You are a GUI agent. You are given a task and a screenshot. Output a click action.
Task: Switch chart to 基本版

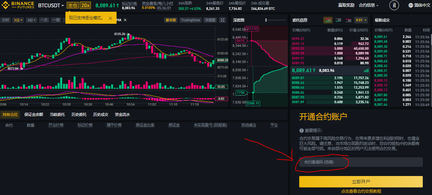[171, 20]
